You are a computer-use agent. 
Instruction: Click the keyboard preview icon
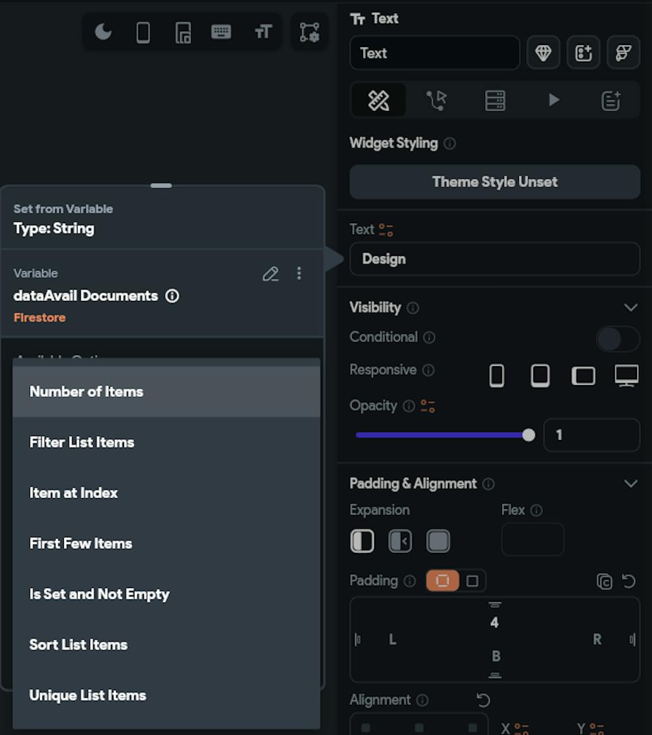(221, 32)
